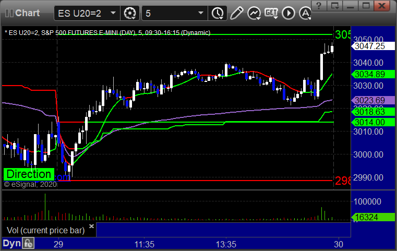Image resolution: width=397 pixels, height=251 pixels.
Task: Open the chart type line icon
Action: (x=254, y=13)
